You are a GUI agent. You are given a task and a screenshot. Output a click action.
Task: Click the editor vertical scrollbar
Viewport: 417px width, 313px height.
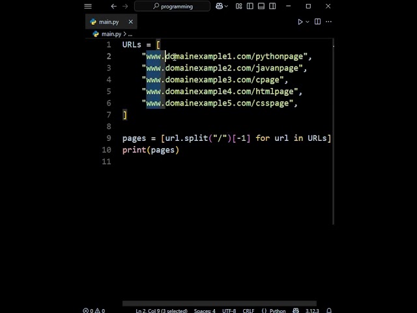click(x=333, y=132)
